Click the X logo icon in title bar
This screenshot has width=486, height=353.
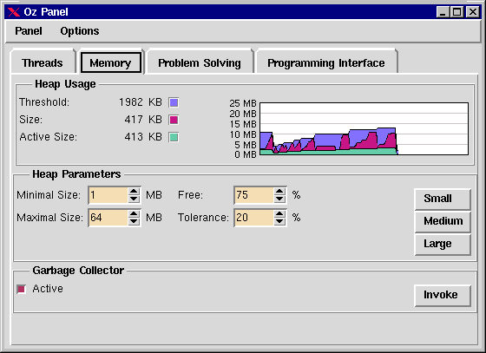coord(14,12)
